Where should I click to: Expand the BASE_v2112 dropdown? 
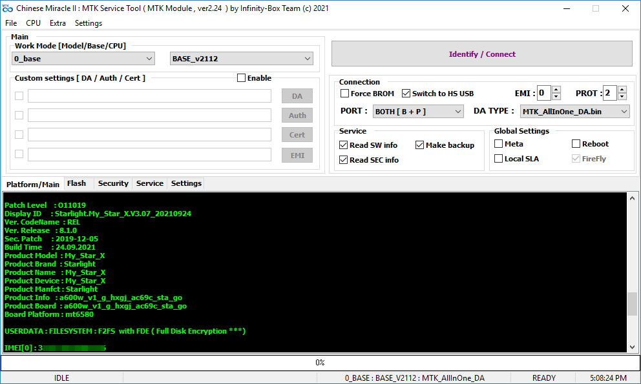241,59
